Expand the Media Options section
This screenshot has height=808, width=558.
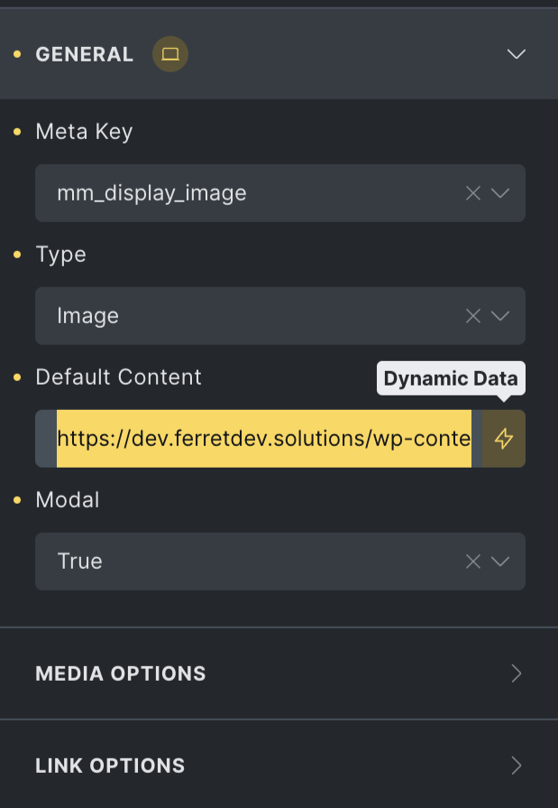[x=121, y=673]
